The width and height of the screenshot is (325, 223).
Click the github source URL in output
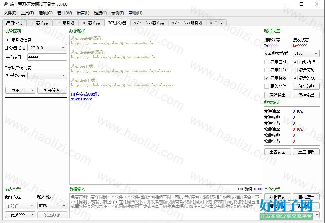coord(113,57)
